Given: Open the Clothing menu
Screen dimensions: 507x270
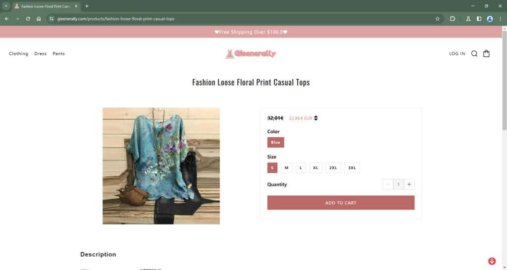Looking at the screenshot, I should tap(18, 54).
